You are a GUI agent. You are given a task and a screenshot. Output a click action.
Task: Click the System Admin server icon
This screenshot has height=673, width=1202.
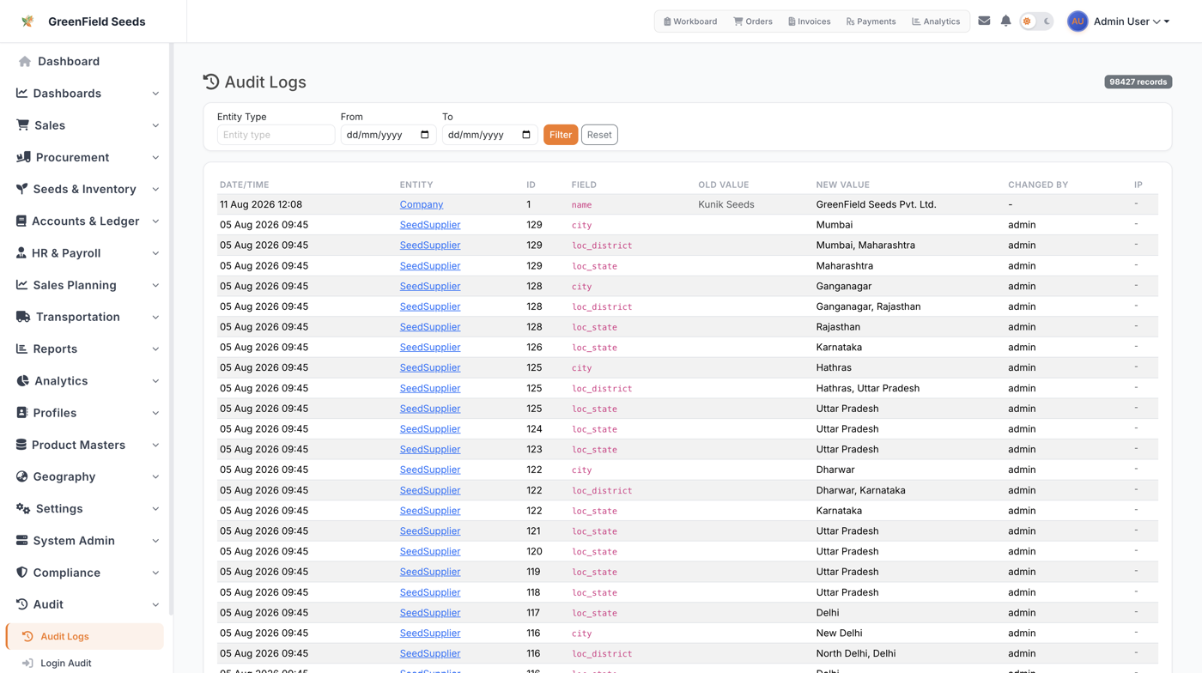[21, 541]
